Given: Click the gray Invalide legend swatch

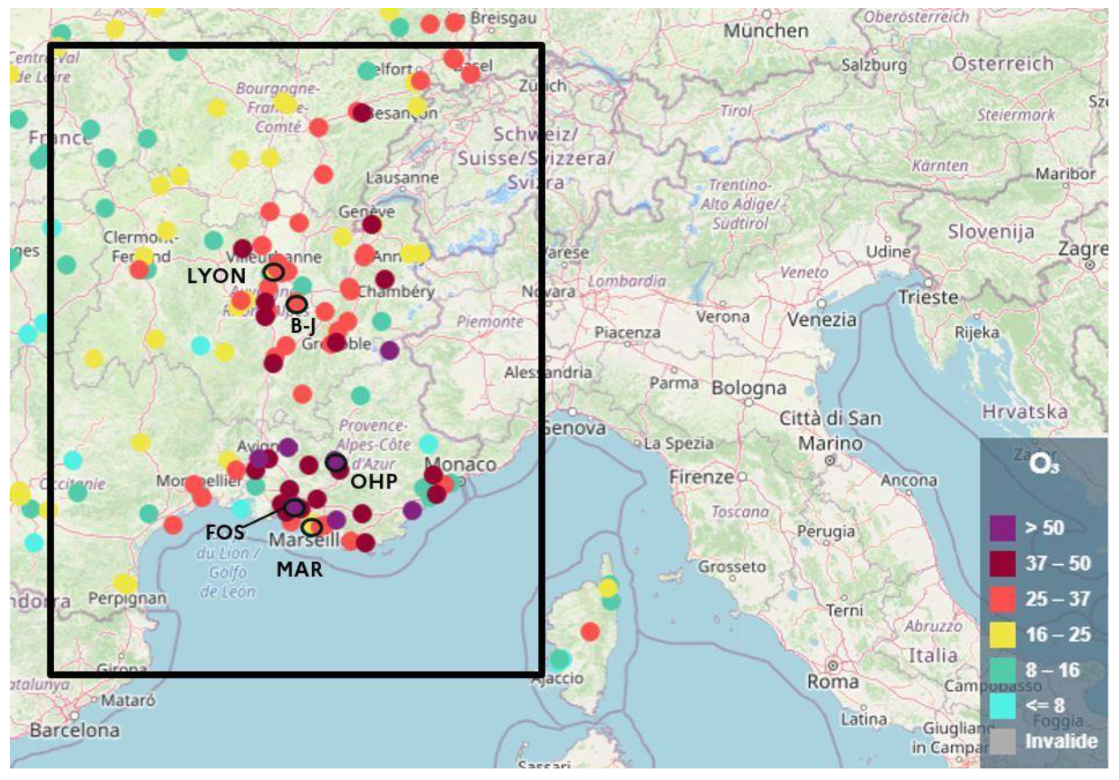Looking at the screenshot, I should coord(1003,741).
